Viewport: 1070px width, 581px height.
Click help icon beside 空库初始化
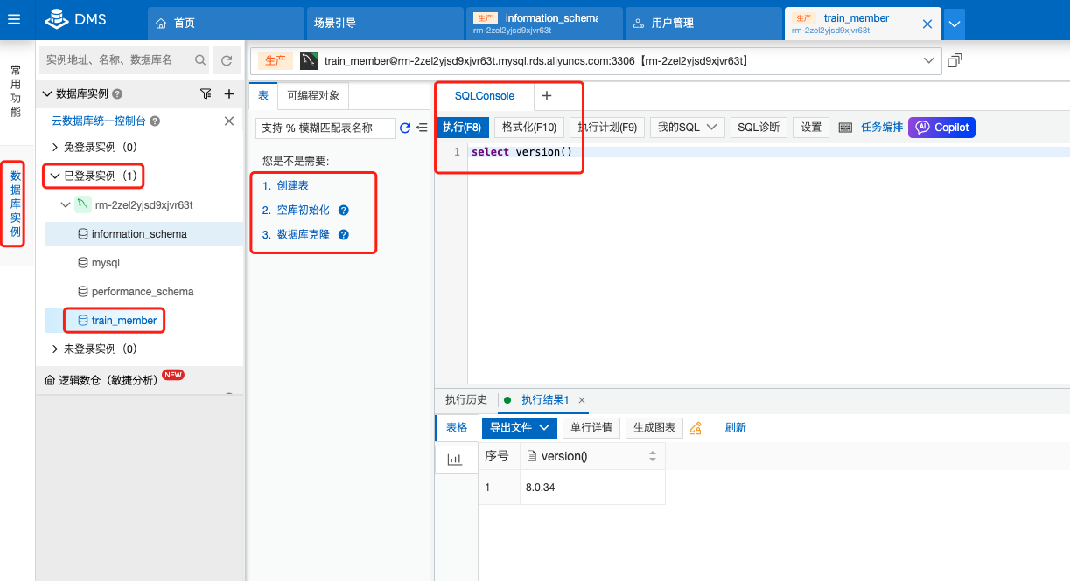click(344, 211)
